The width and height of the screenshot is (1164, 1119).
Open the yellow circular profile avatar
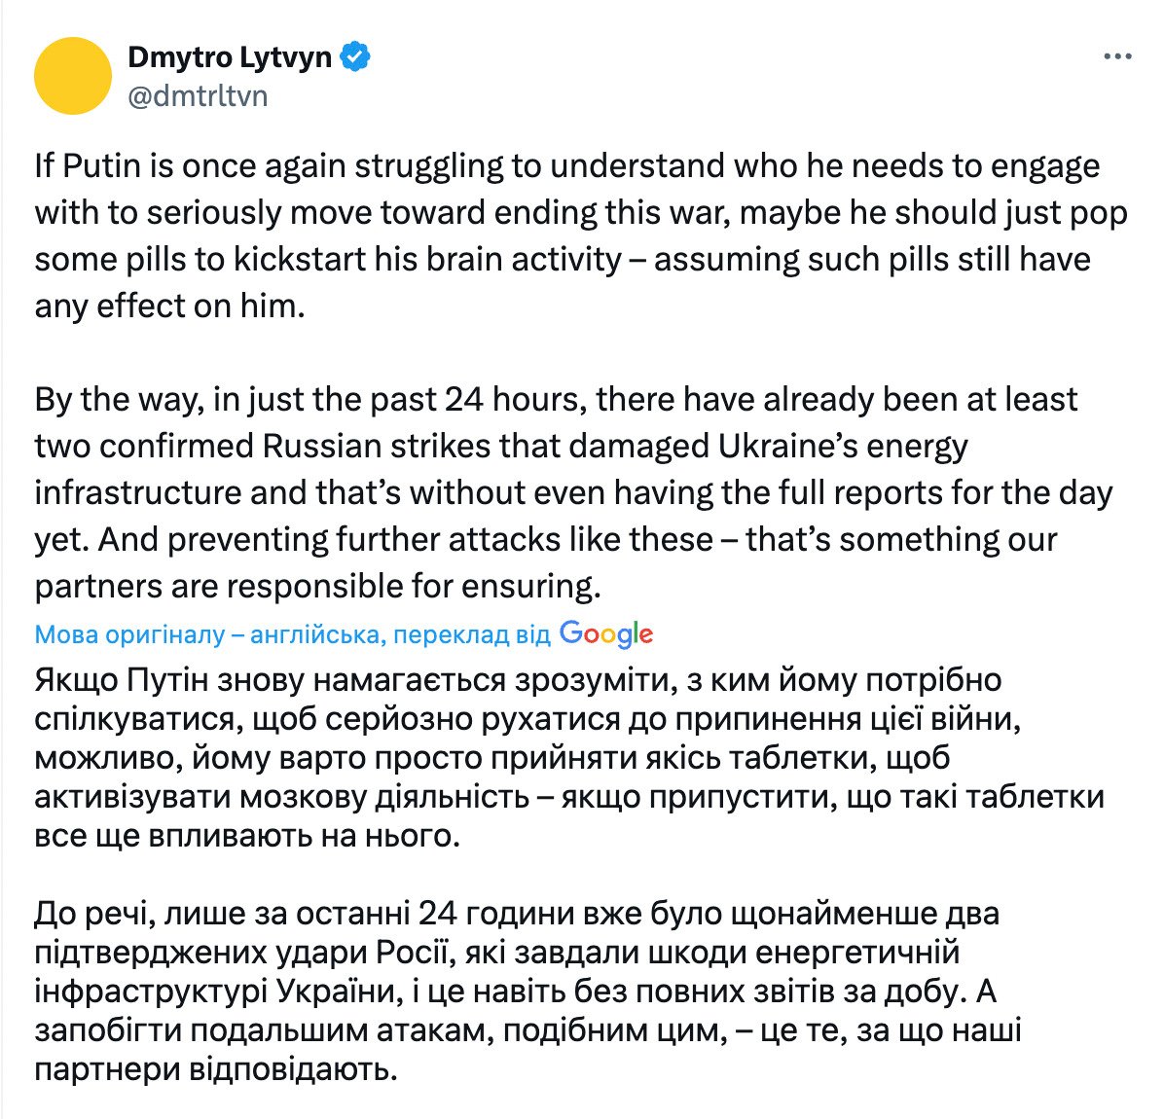pos(73,76)
